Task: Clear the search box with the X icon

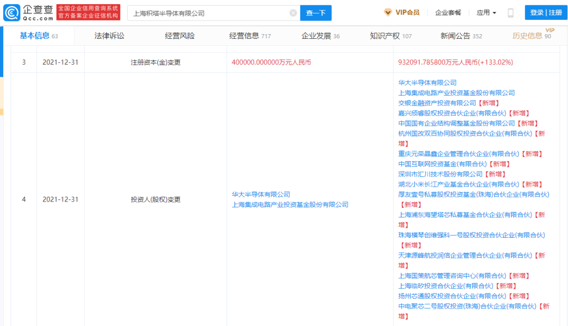Action: point(293,13)
